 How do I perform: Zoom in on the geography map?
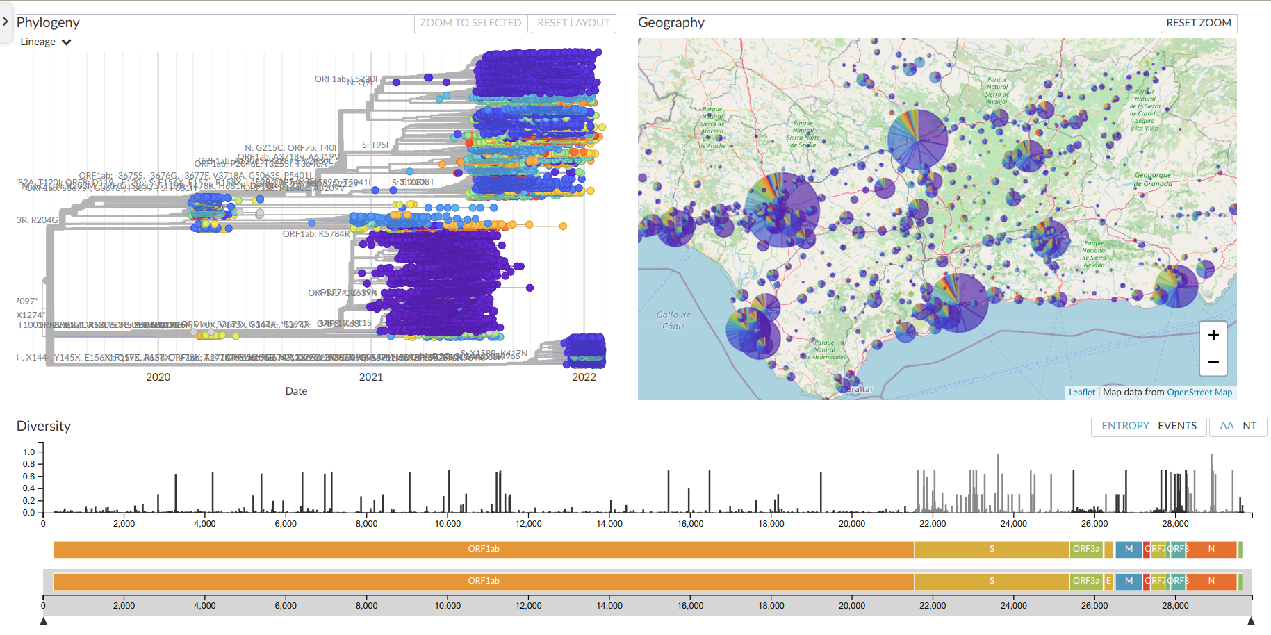pyautogui.click(x=1213, y=336)
